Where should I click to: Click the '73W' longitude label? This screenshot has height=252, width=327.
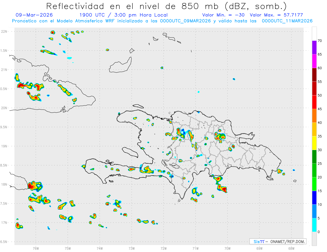point(132,248)
